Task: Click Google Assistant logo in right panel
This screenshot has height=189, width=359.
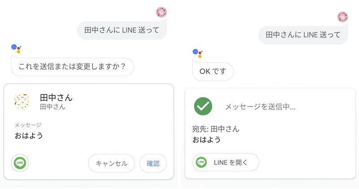Action: point(198,54)
